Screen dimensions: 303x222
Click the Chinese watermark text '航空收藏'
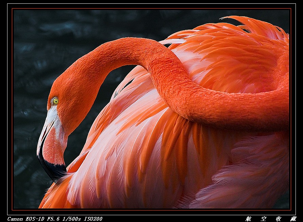pyautogui.click(x=271, y=219)
